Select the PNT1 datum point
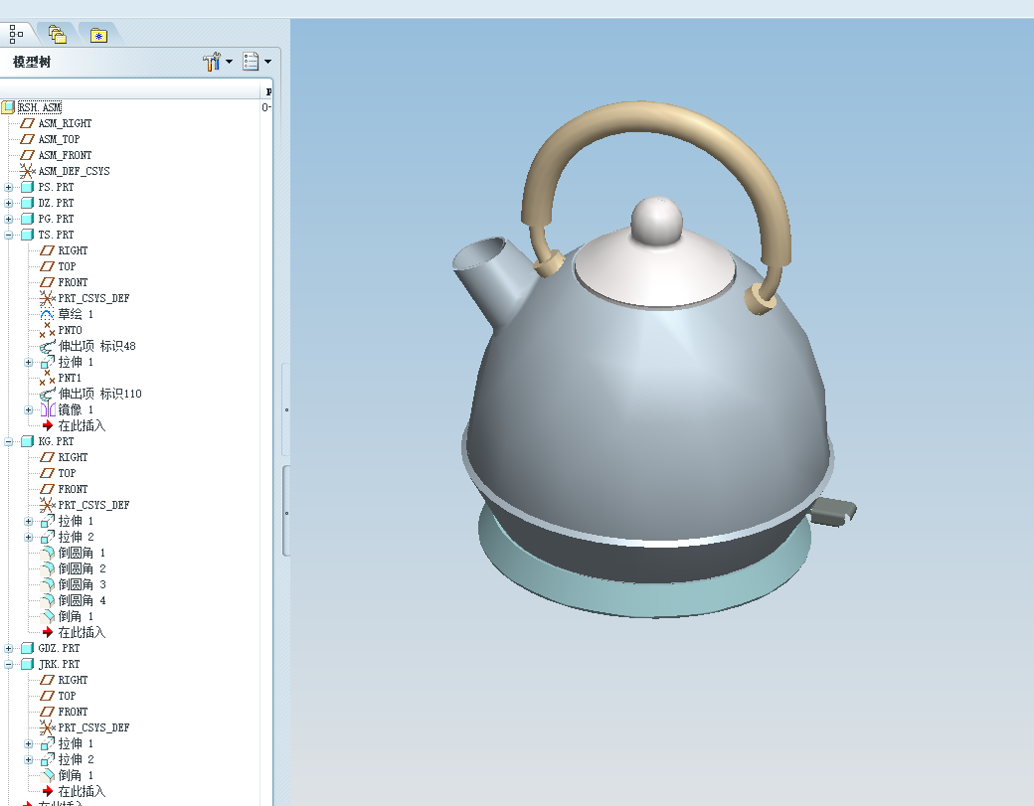 point(70,378)
